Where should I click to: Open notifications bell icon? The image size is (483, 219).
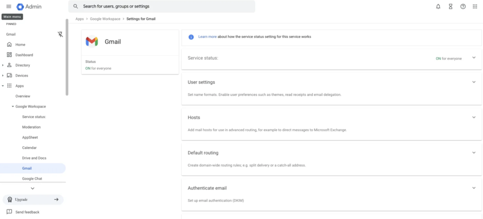tap(438, 7)
